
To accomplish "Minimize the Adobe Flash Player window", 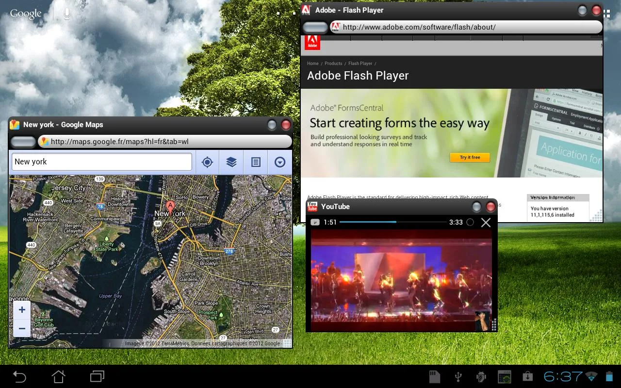I will pos(582,10).
